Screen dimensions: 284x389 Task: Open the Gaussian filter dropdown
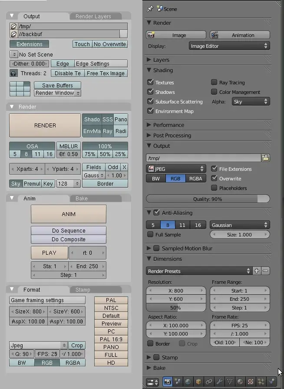pos(240,225)
